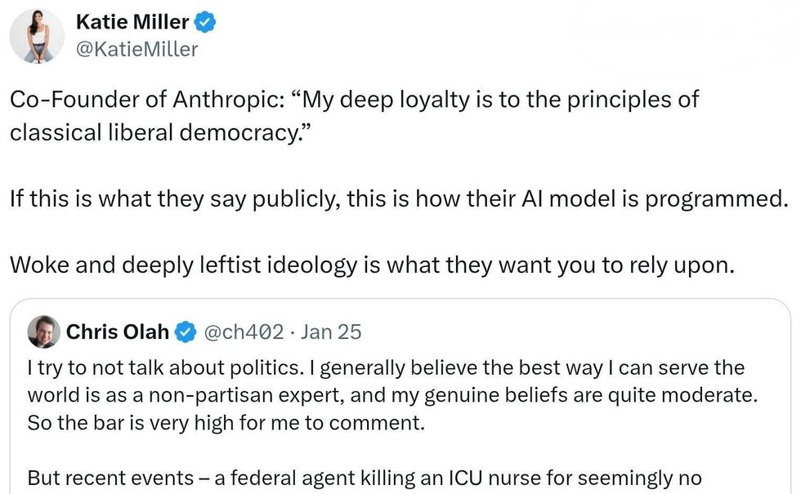Screen dimensions: 801x494
Task: Open Chris Olah's avatar in quoted tweet
Action: tap(43, 332)
